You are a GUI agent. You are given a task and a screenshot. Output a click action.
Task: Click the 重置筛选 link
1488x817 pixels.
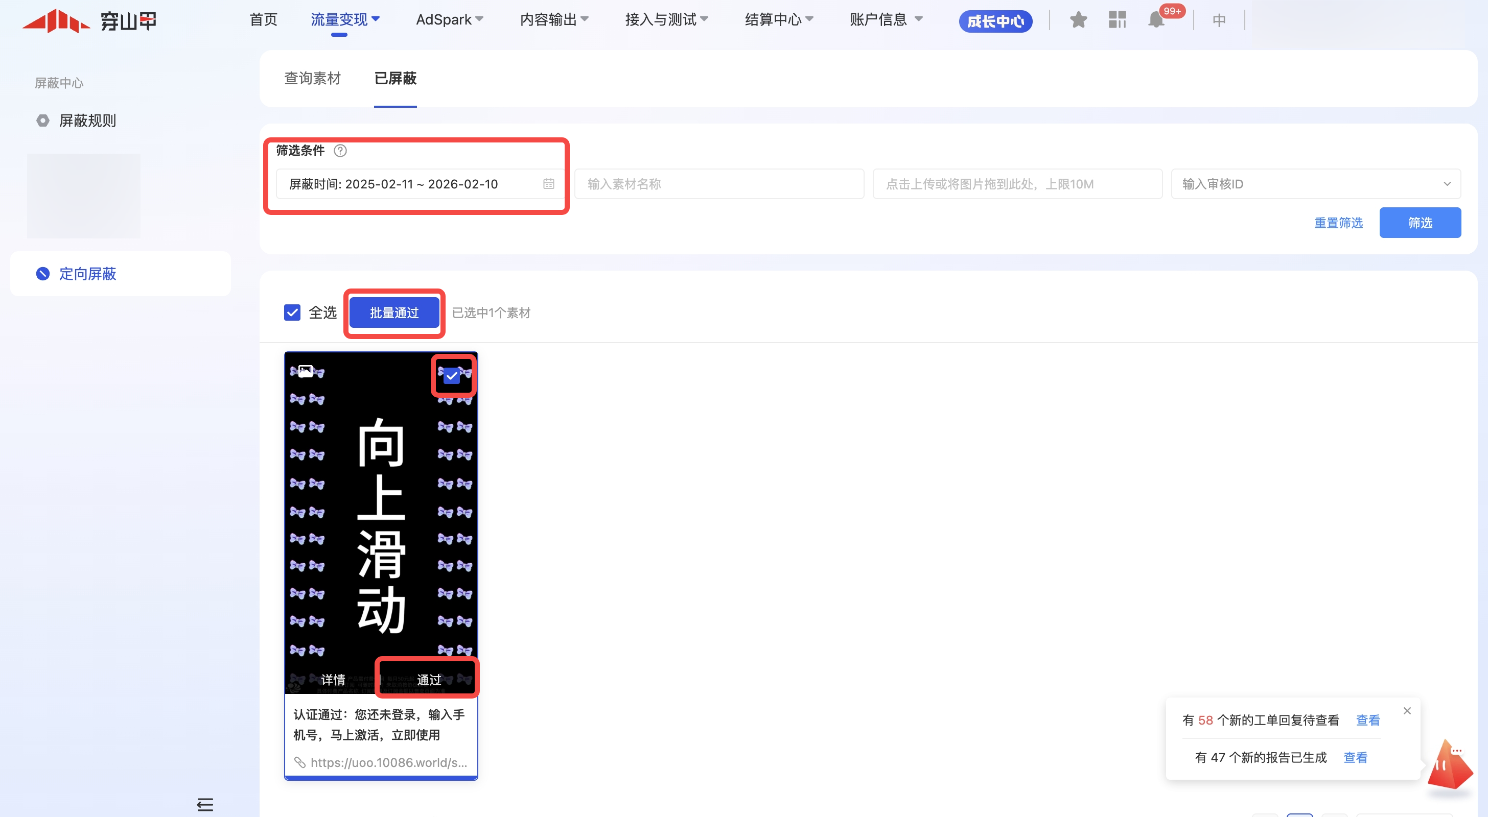pos(1338,223)
